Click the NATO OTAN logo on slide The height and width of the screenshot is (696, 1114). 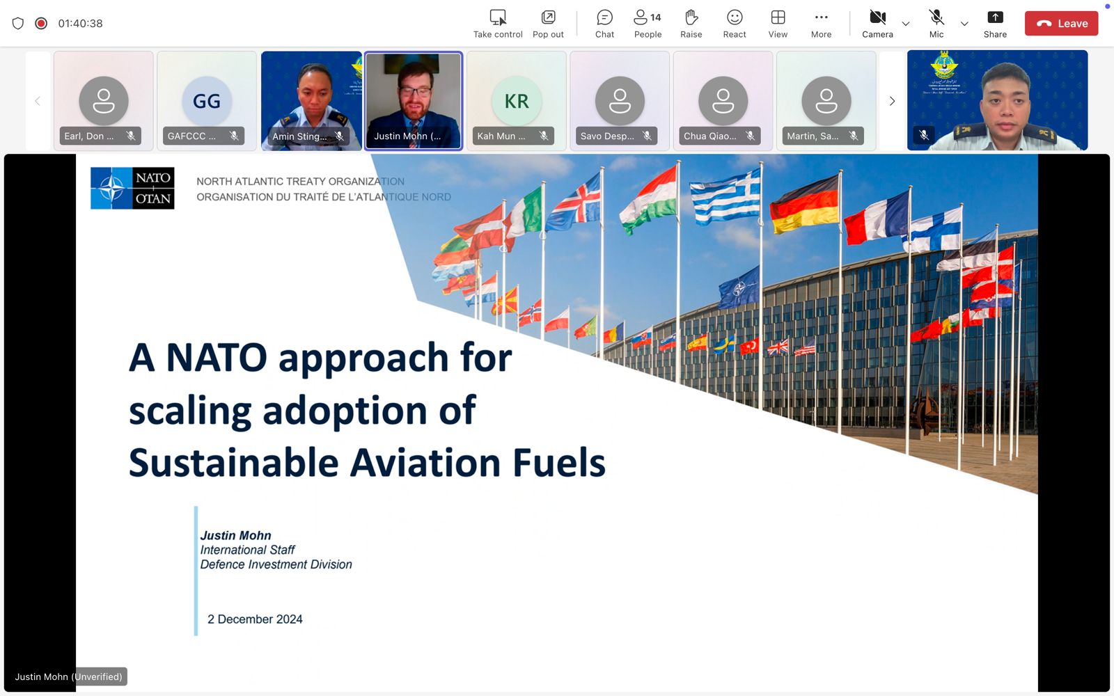point(132,188)
